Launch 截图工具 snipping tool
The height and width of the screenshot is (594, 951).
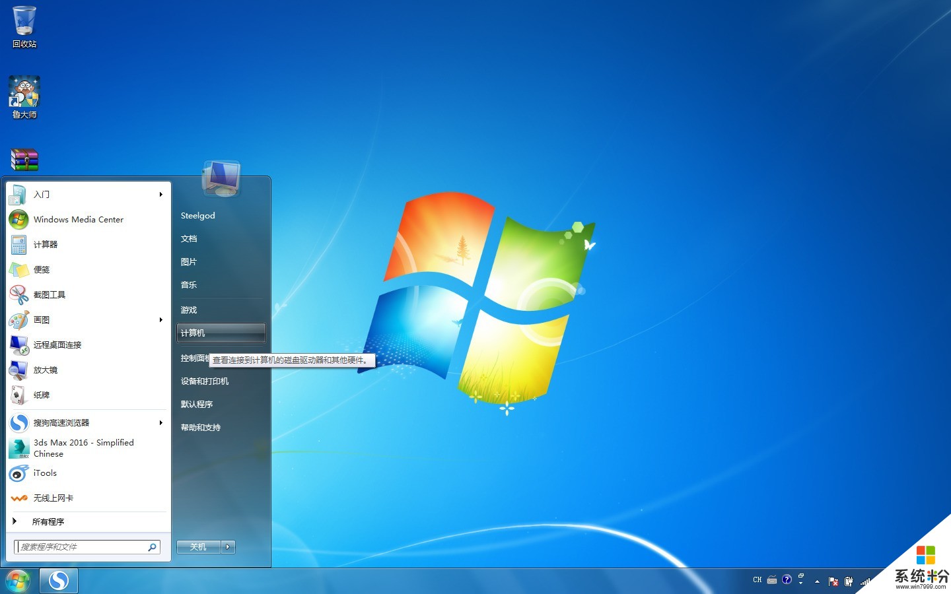pos(88,294)
